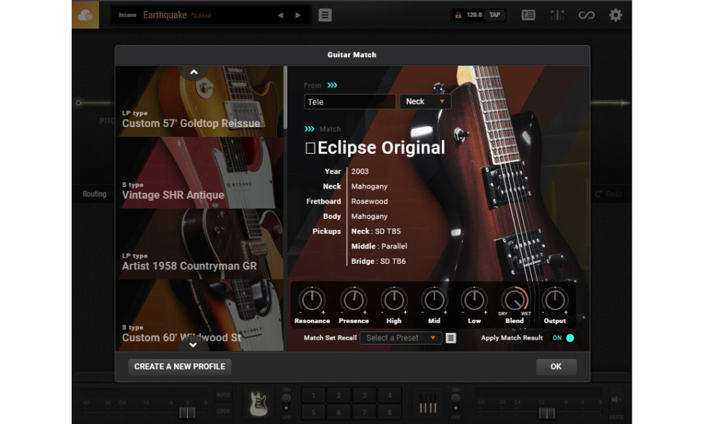
Task: Click the Redo button behind dialog
Action: (609, 194)
